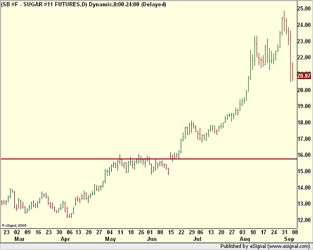Screen dimensions: 313x250
Task: Click the Sep month label
Action: pyautogui.click(x=289, y=239)
